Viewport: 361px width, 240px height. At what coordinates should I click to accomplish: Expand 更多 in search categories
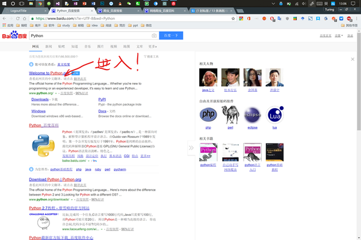pyautogui.click(x=152, y=46)
